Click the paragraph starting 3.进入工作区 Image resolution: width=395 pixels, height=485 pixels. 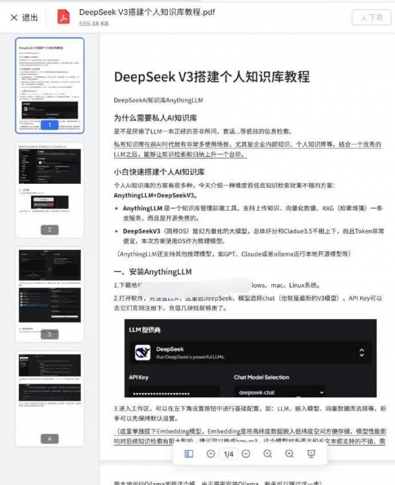250,414
